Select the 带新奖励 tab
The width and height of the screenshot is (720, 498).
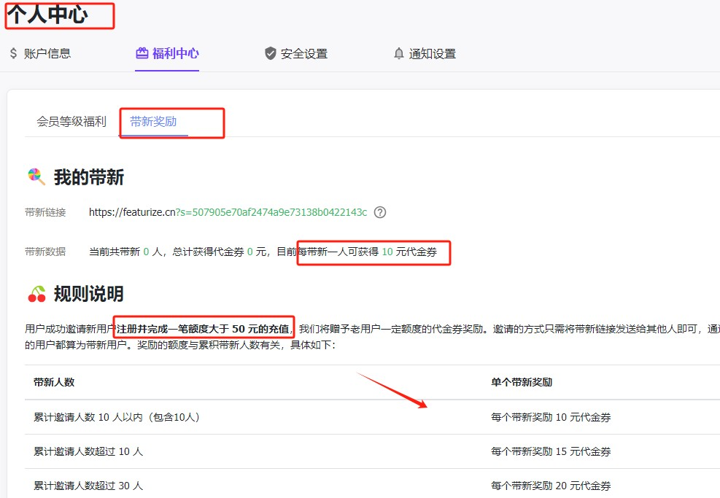click(x=153, y=122)
